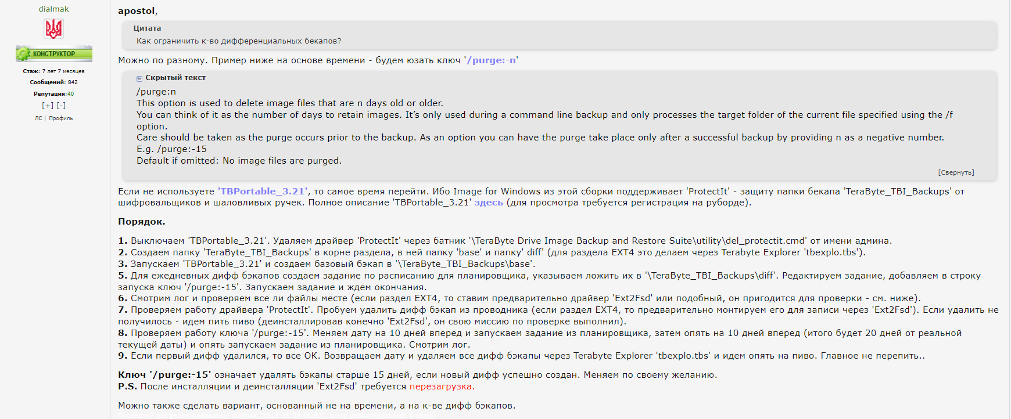
Task: Open the dialmak username link
Action: (x=53, y=9)
